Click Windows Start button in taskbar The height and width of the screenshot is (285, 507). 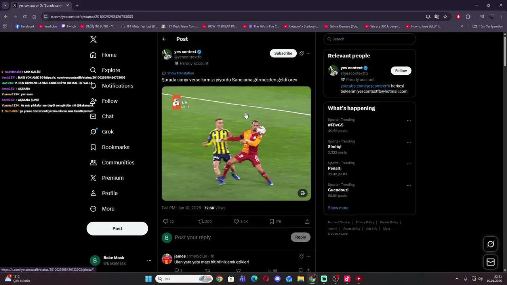(x=149, y=279)
